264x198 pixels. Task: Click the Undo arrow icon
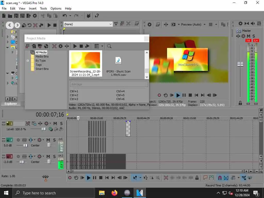coord(65,16)
